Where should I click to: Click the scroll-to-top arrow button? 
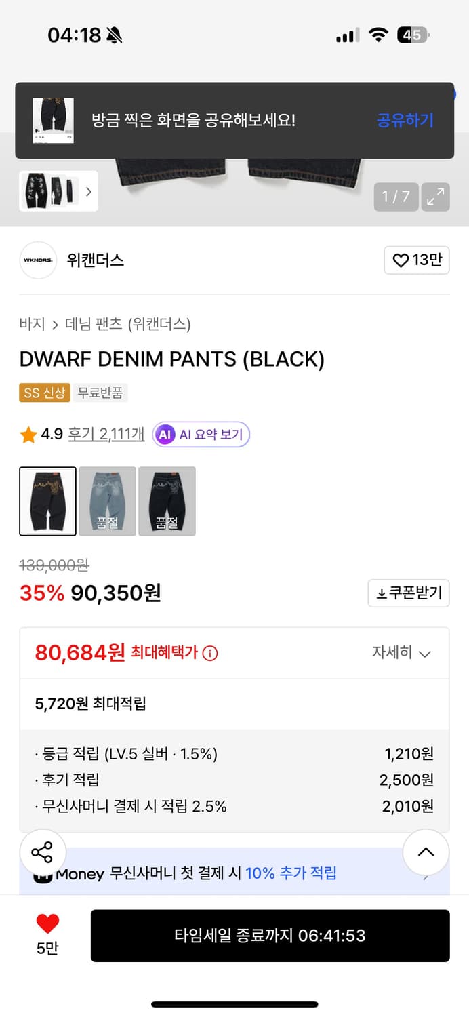pyautogui.click(x=426, y=852)
